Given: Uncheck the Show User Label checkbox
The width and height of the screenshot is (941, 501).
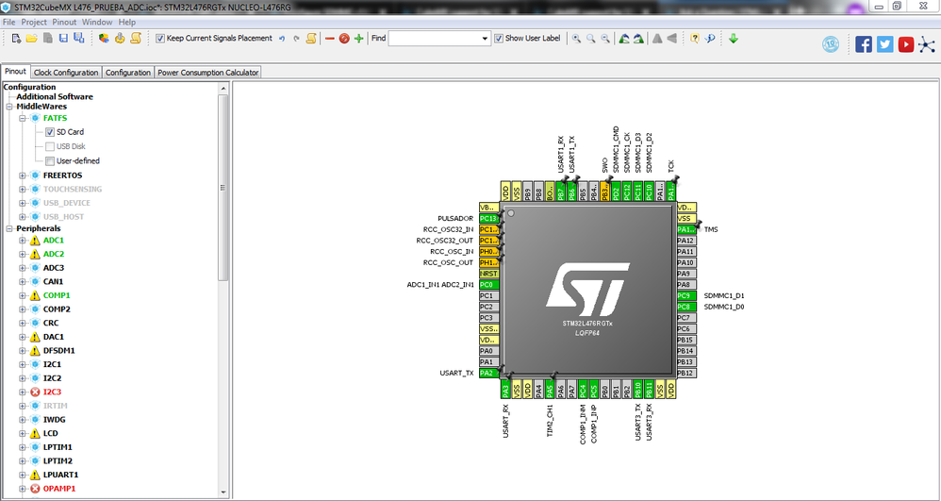Looking at the screenshot, I should (499, 39).
